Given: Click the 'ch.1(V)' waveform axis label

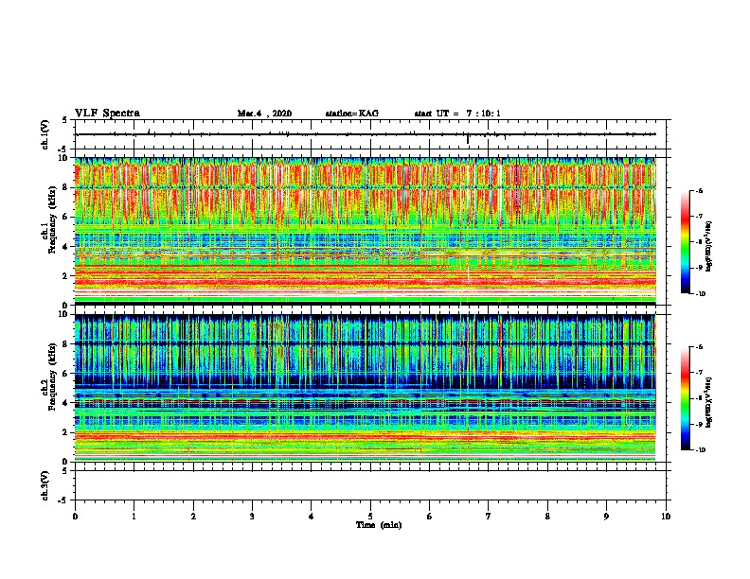Looking at the screenshot, I should pyautogui.click(x=45, y=134).
